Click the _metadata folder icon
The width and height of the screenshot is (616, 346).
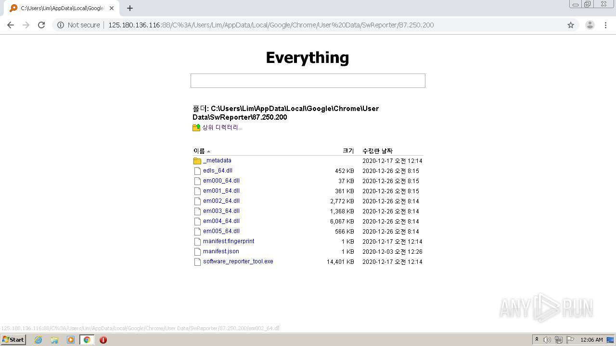(197, 161)
